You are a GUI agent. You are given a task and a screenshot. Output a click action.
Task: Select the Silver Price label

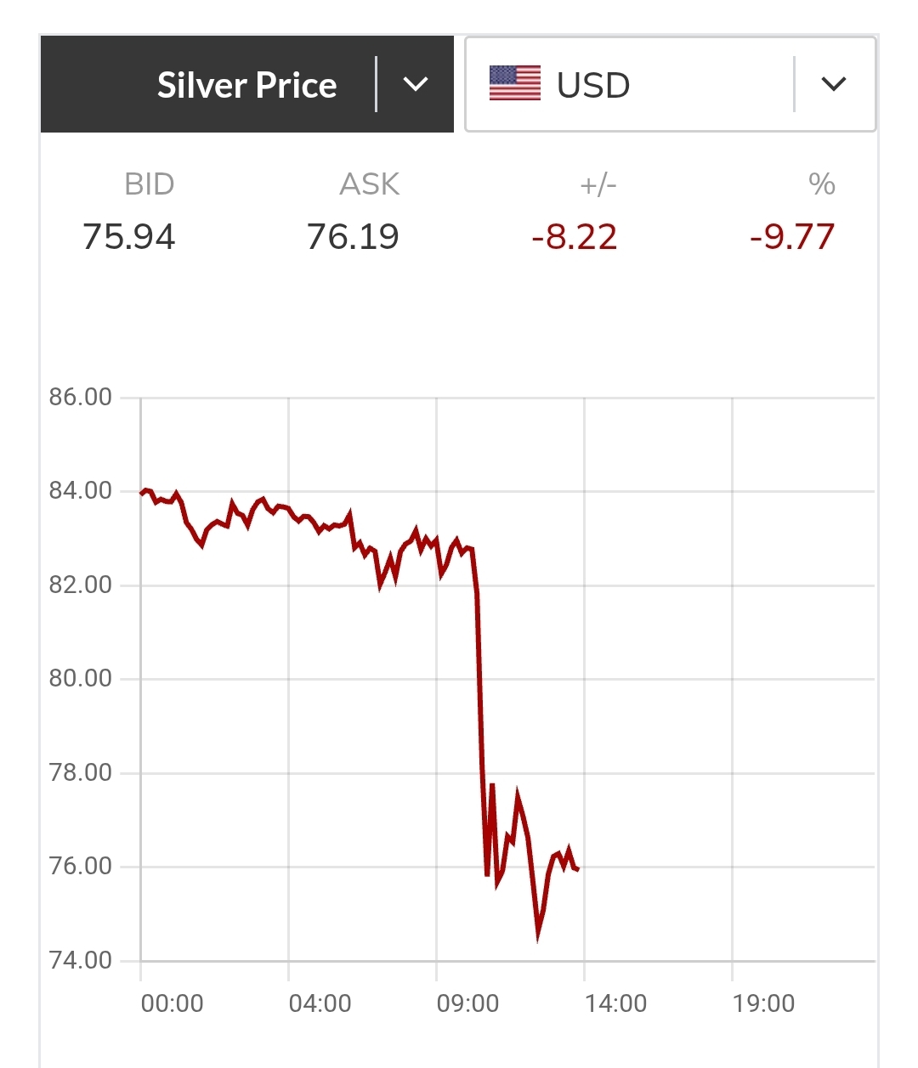246,85
